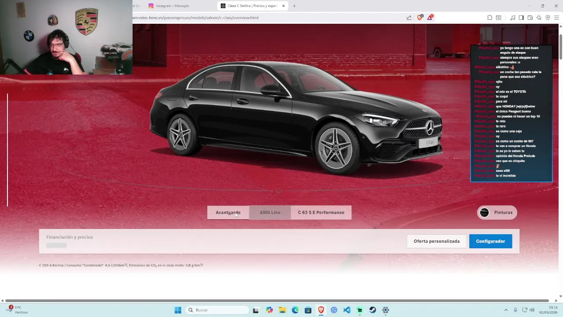Click the URL address bar
This screenshot has width=563, height=317.
[268, 18]
